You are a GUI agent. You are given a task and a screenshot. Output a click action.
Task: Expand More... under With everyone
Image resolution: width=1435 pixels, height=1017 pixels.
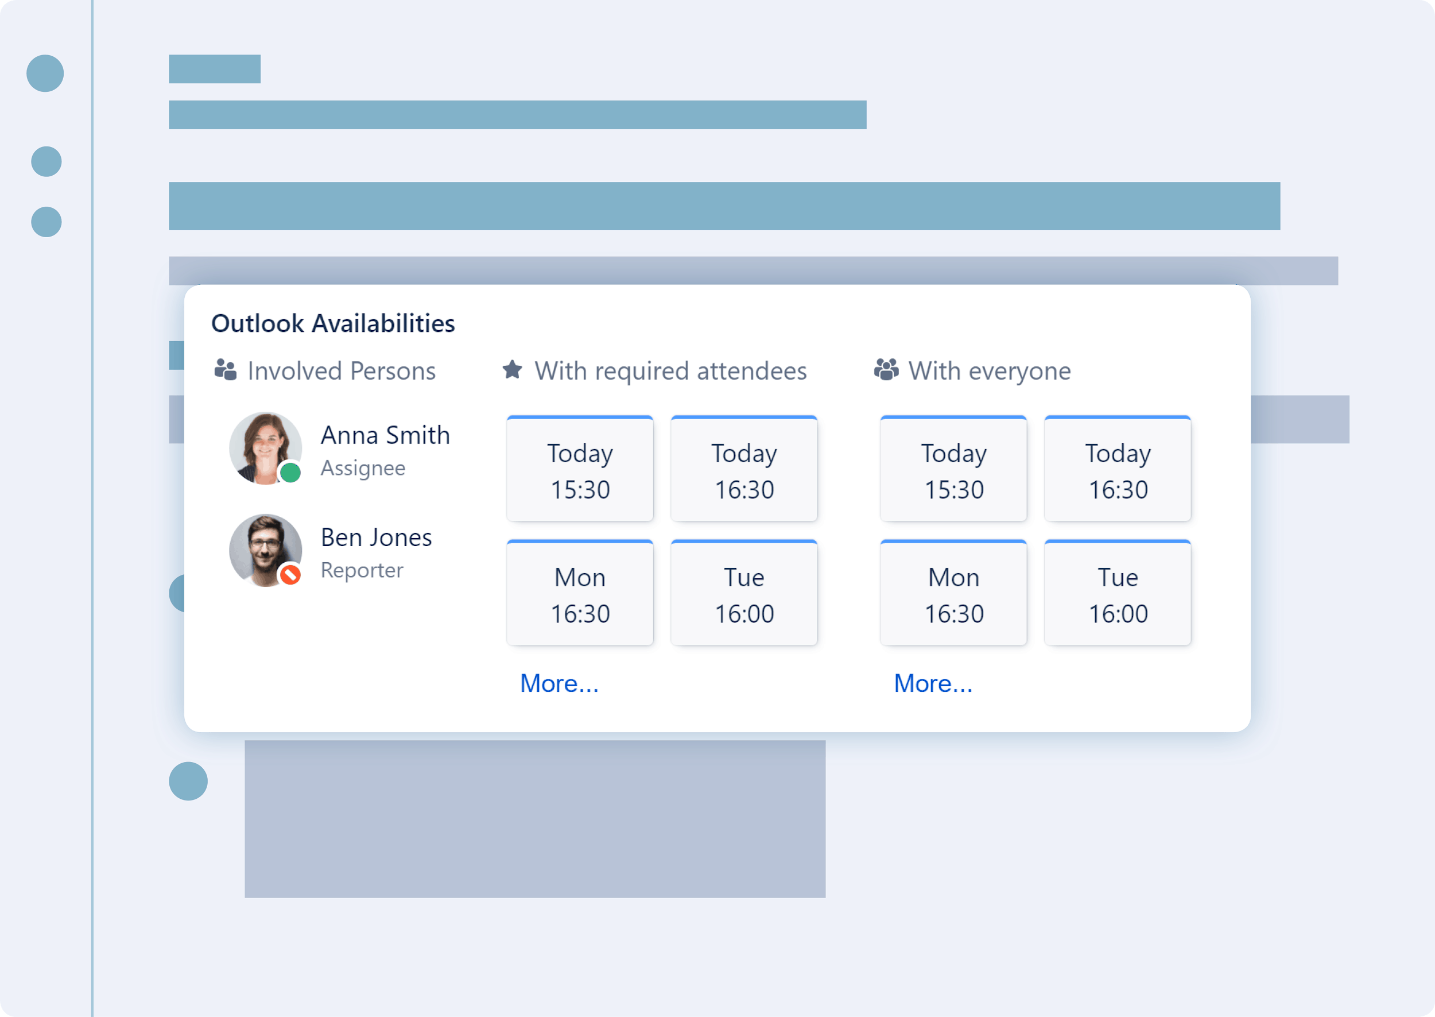(x=933, y=683)
